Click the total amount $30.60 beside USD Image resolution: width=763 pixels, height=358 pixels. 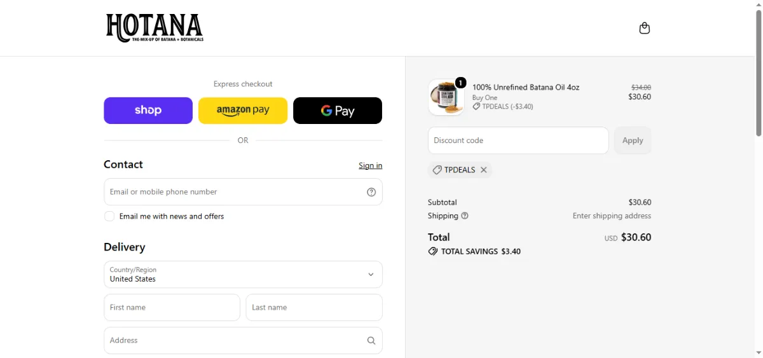[636, 237]
